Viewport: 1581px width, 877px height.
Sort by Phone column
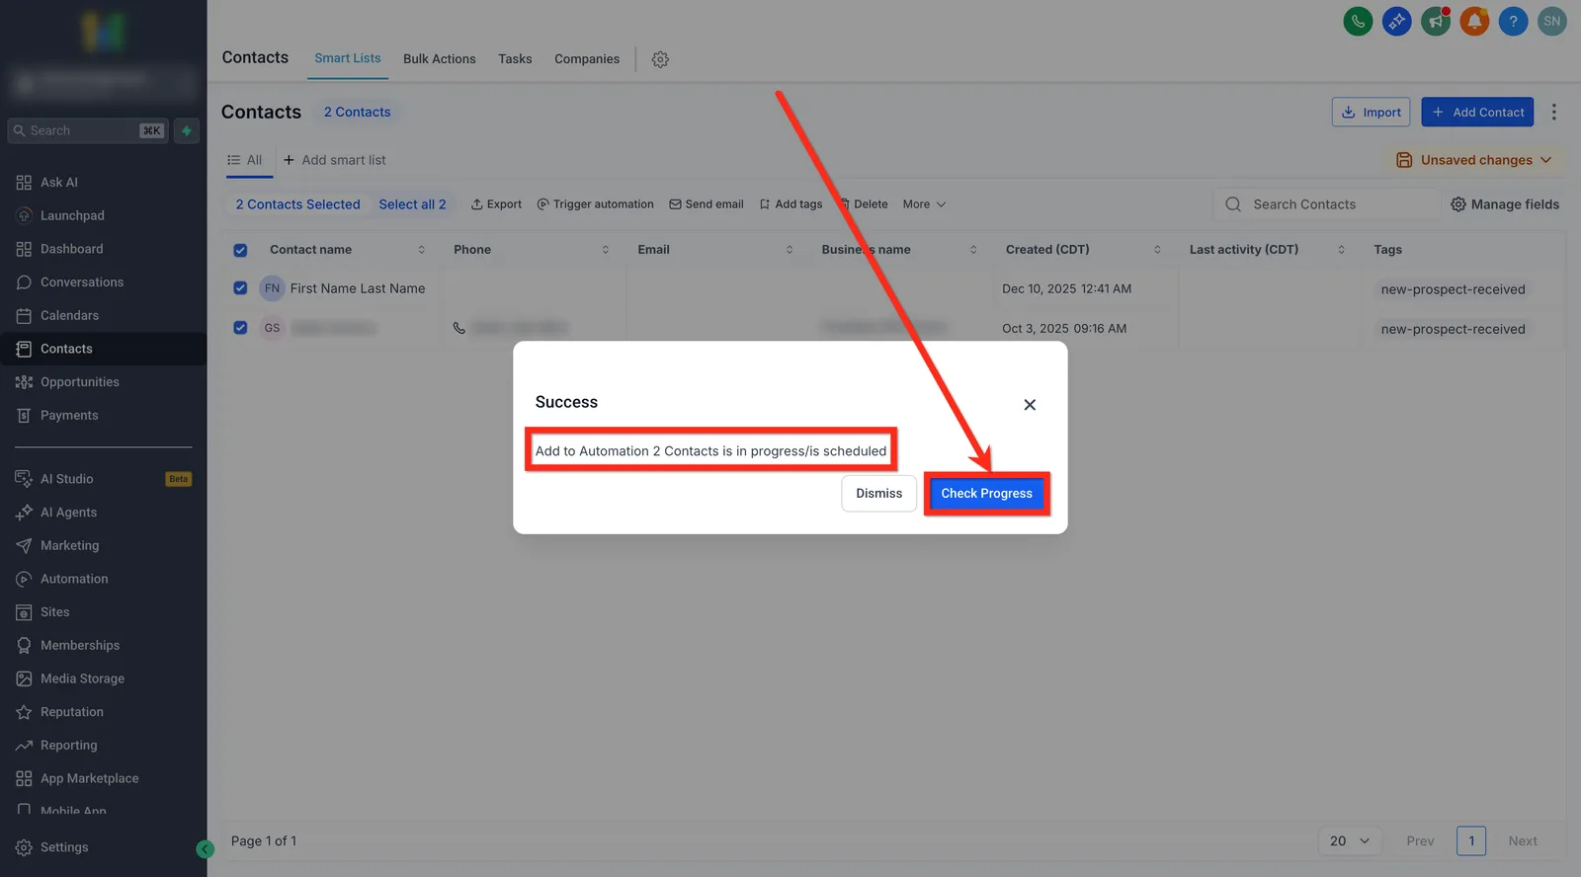pos(606,250)
